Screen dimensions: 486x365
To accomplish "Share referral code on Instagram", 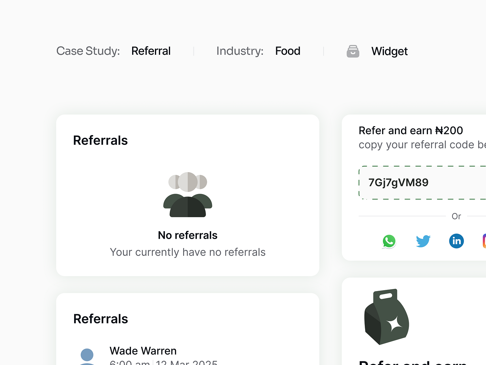I will tap(484, 241).
